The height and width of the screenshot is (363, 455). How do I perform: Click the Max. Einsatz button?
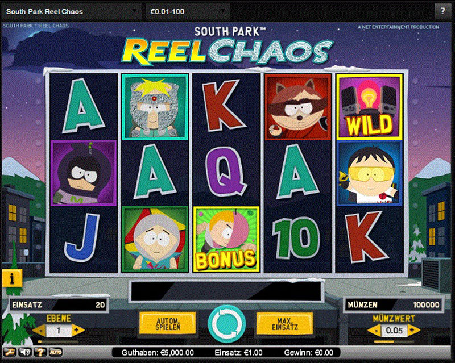point(285,324)
